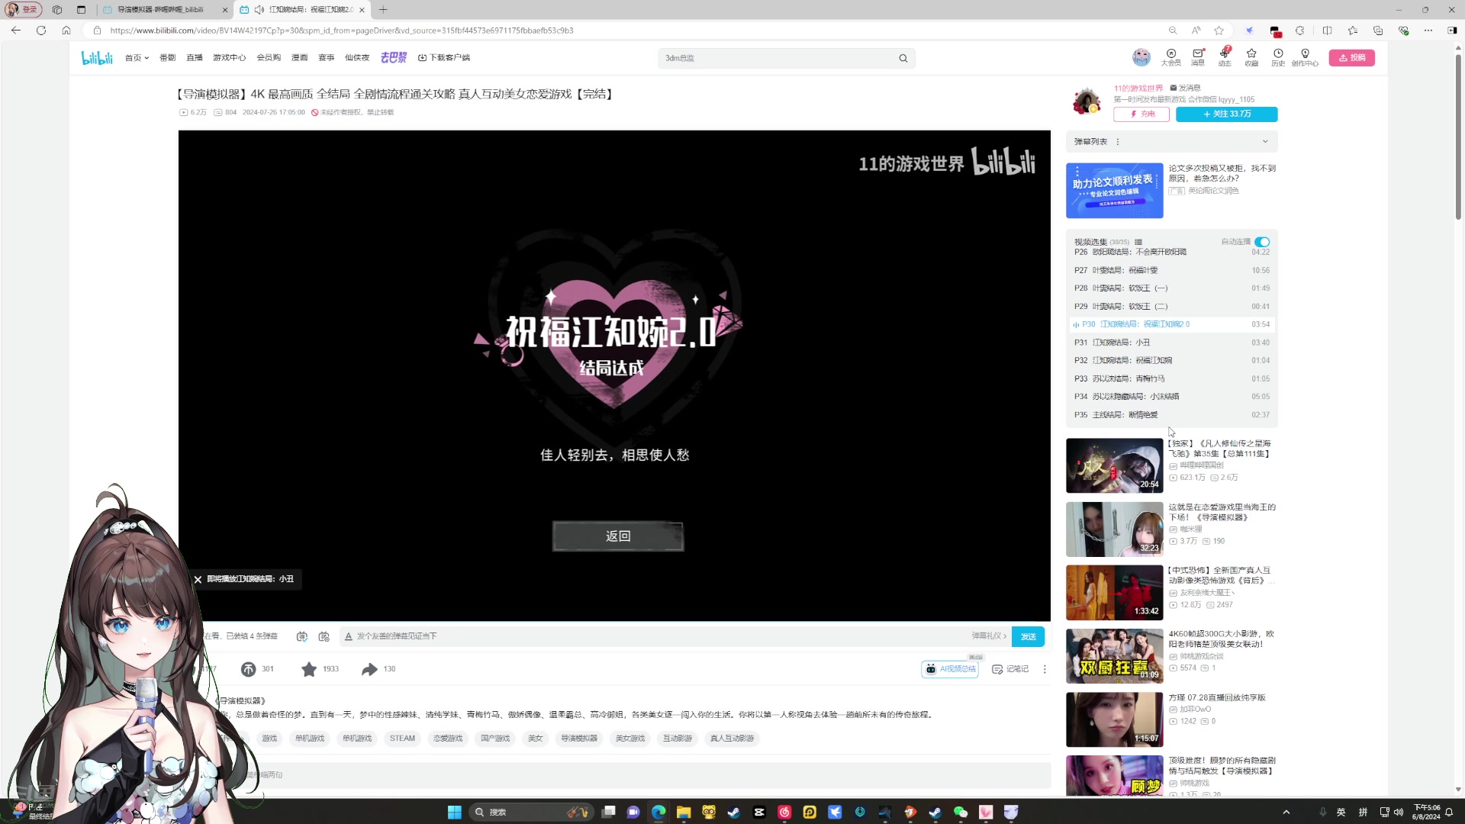Toggle the 自动连播 autoplay switch
This screenshot has height=824, width=1465.
(1262, 242)
